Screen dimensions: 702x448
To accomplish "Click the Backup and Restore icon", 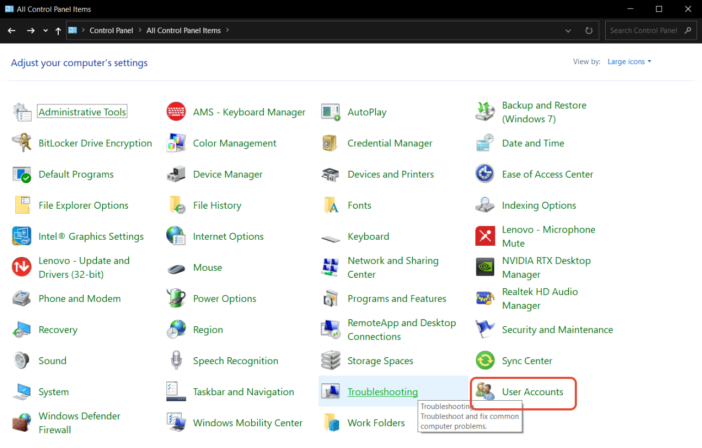I will [485, 112].
